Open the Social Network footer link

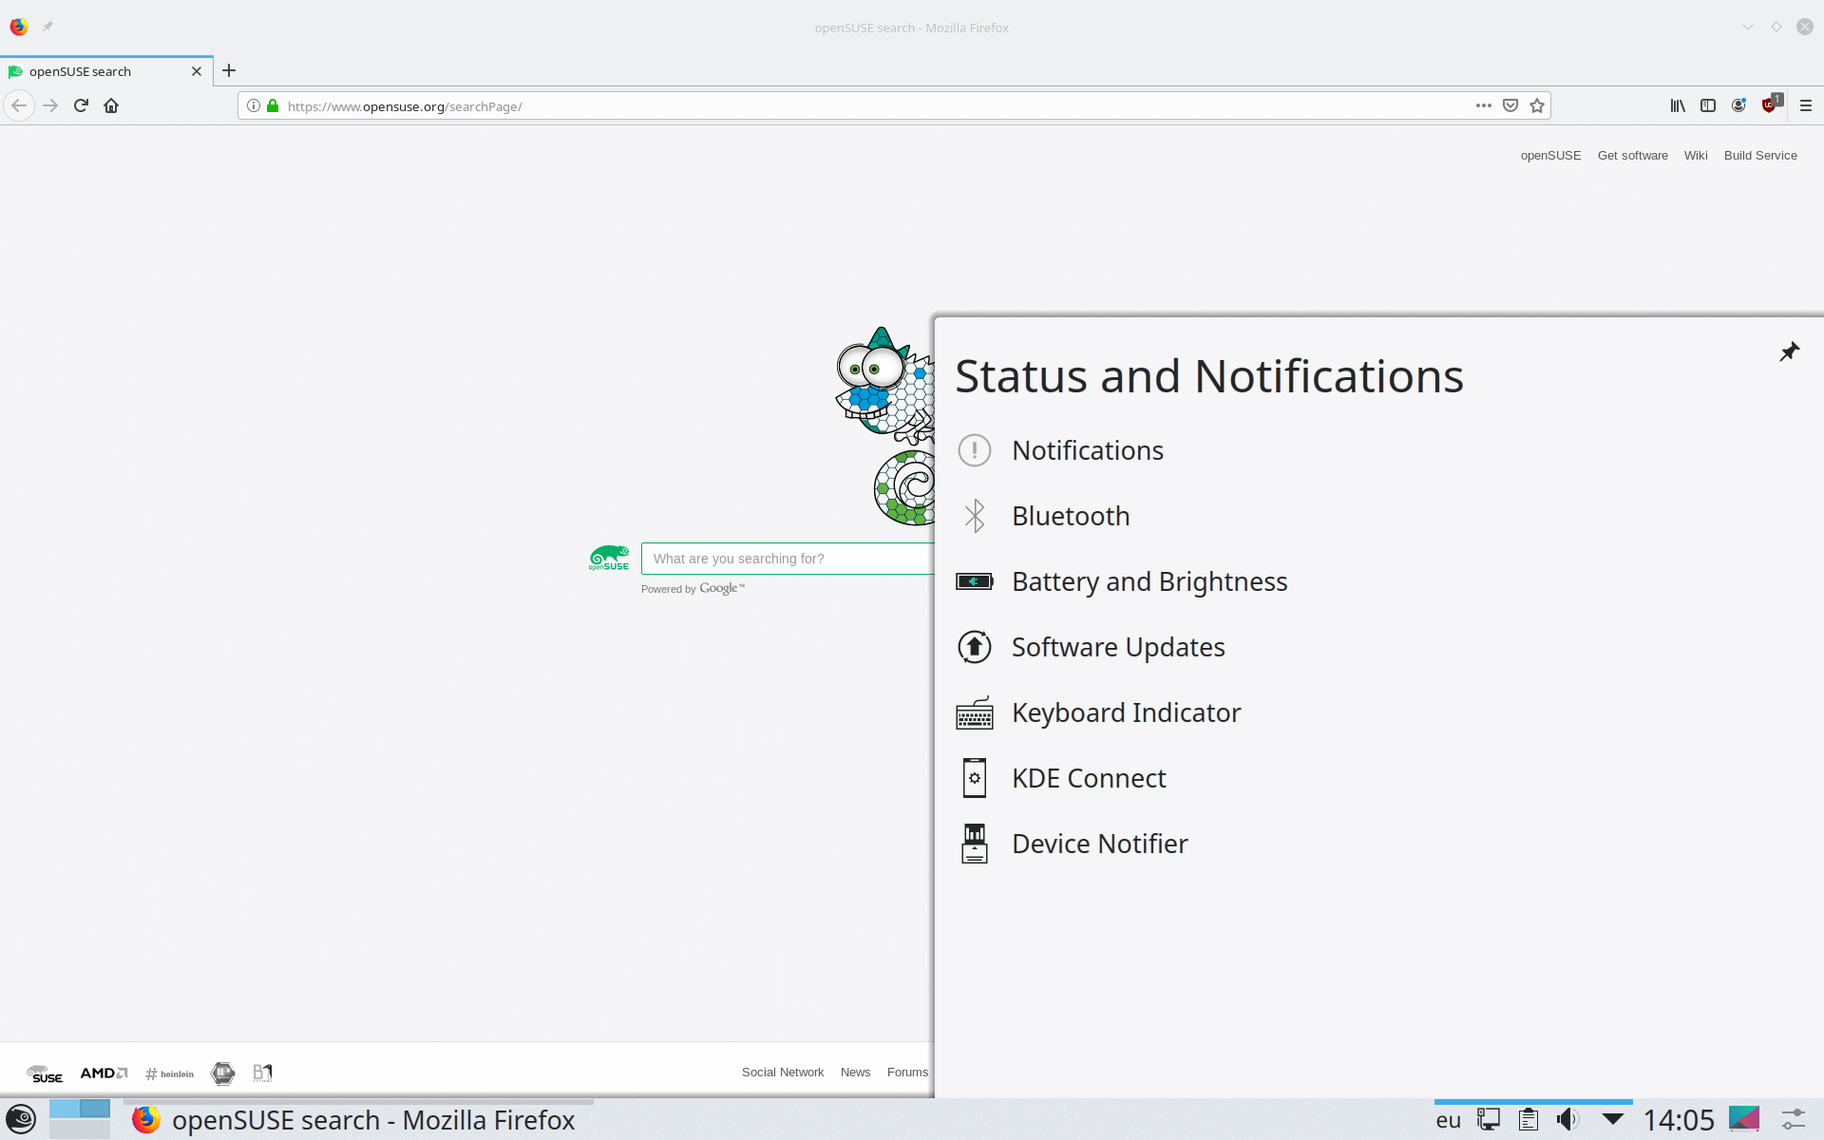[783, 1072]
